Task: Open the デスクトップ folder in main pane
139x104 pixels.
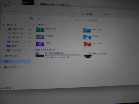Action: [92, 30]
